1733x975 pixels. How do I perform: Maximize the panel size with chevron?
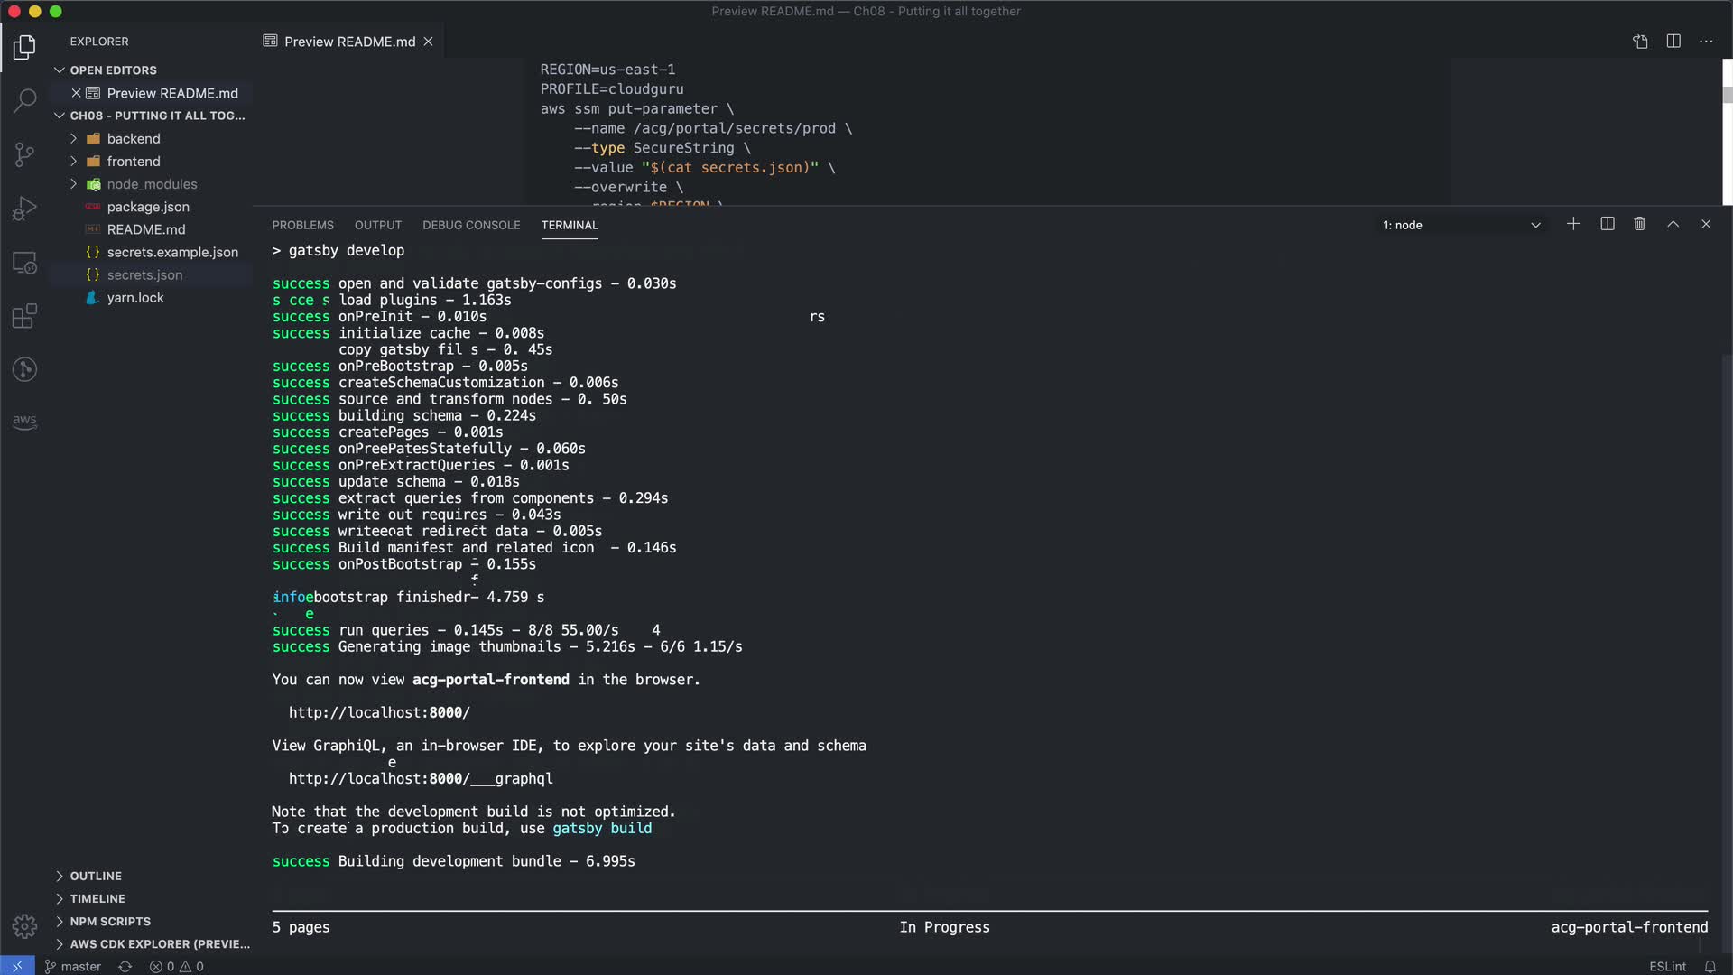[1673, 224]
